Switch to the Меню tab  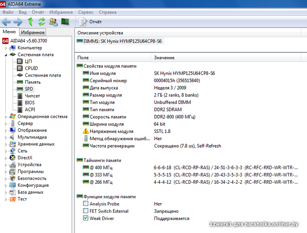[x=9, y=32]
